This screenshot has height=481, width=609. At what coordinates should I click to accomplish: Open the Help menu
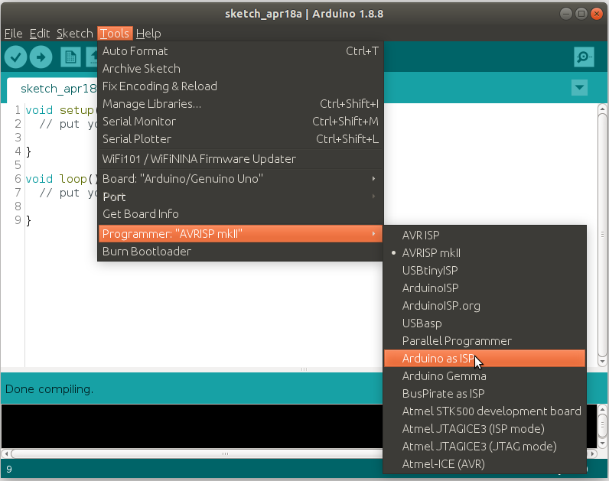click(148, 34)
